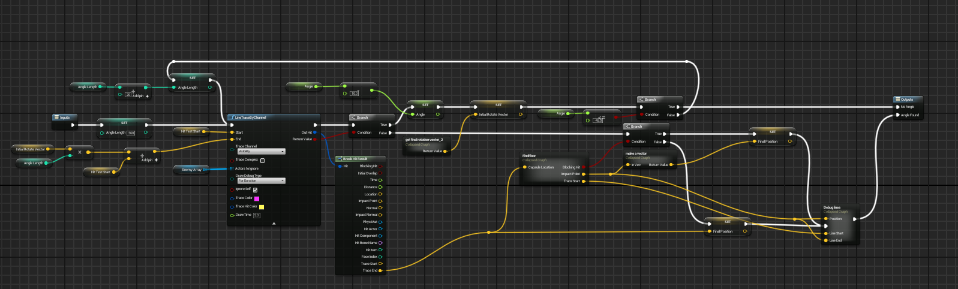Click the Line Start pin on Debug lines

826,233
